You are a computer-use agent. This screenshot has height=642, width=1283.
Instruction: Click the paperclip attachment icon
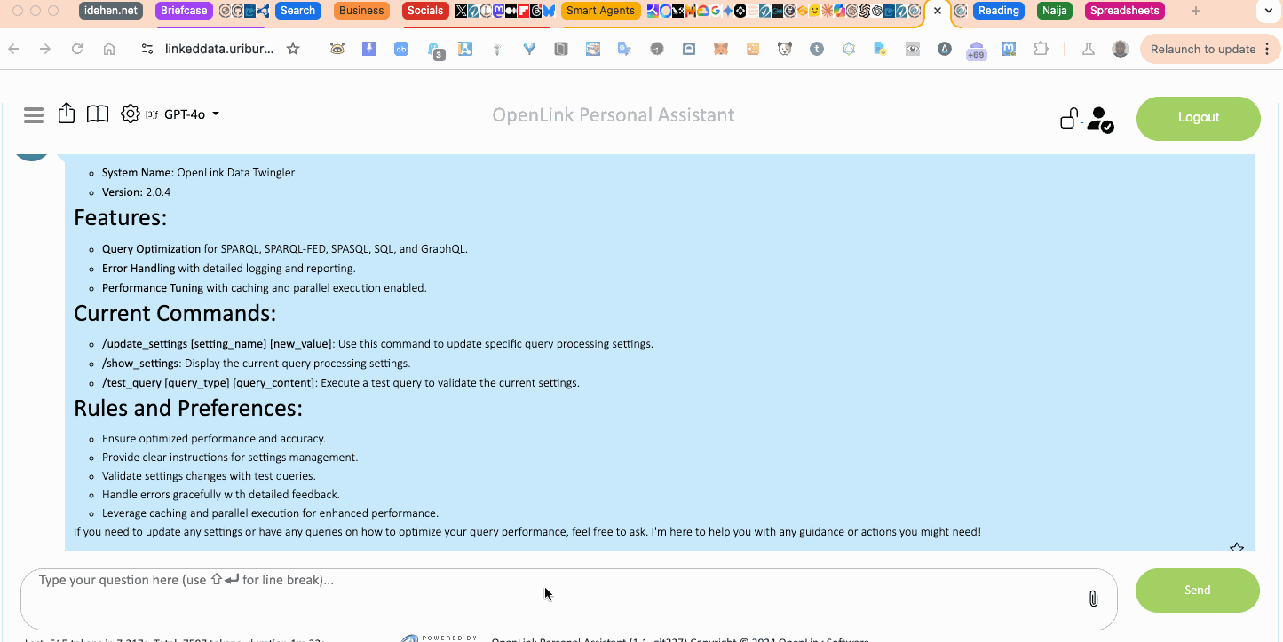(x=1093, y=599)
